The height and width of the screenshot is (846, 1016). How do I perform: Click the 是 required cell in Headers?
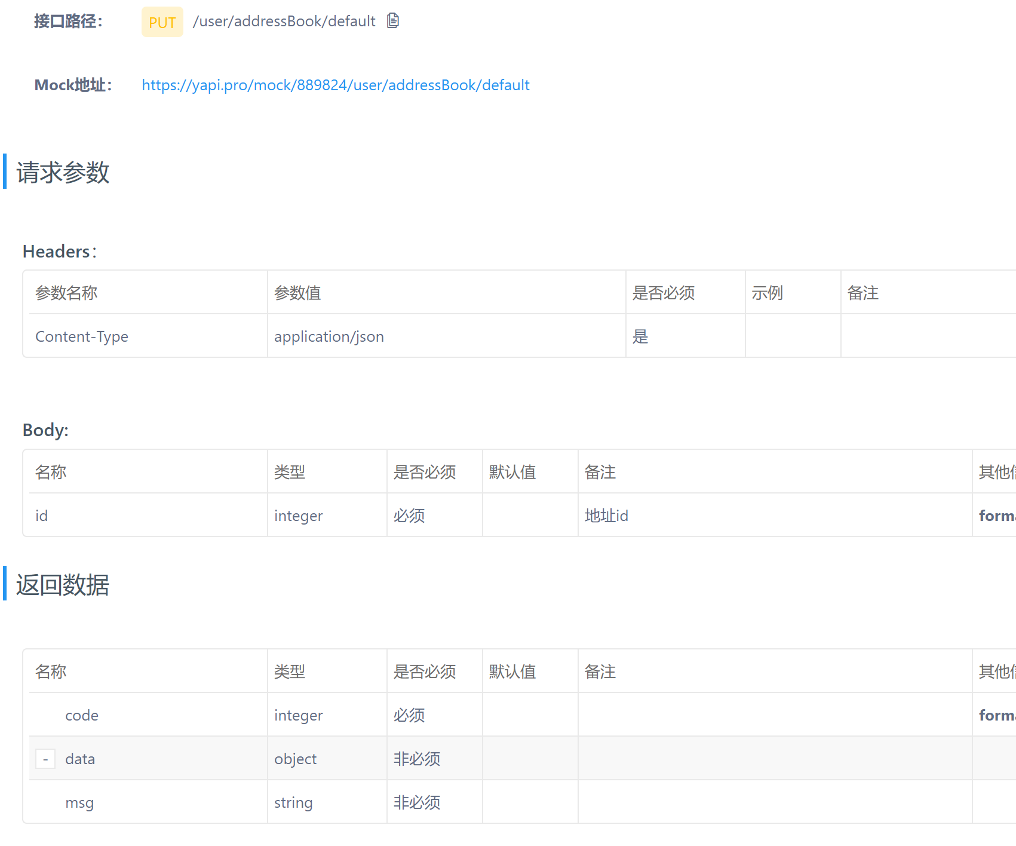[x=686, y=336]
